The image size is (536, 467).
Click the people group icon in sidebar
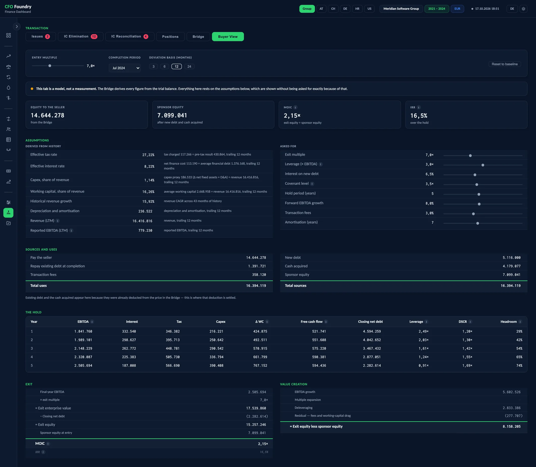(x=8, y=129)
